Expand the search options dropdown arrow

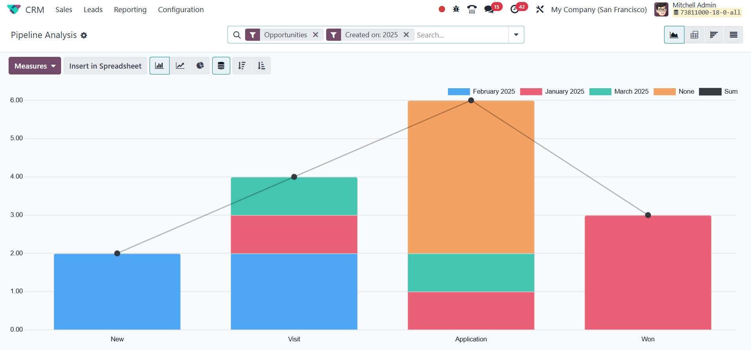pyautogui.click(x=516, y=35)
